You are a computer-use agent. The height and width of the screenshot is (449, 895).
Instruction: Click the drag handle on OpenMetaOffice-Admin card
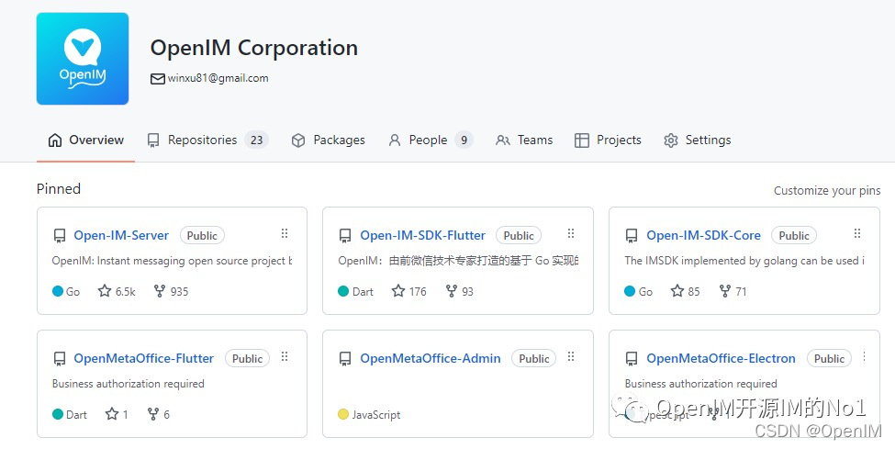point(571,356)
